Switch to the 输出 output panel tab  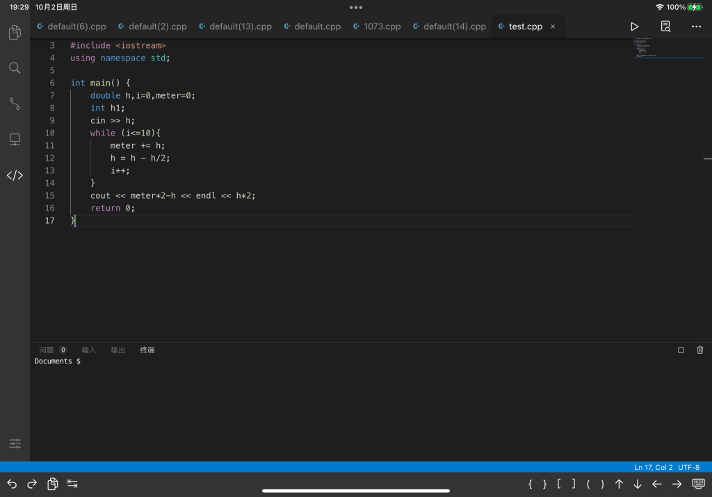[118, 350]
